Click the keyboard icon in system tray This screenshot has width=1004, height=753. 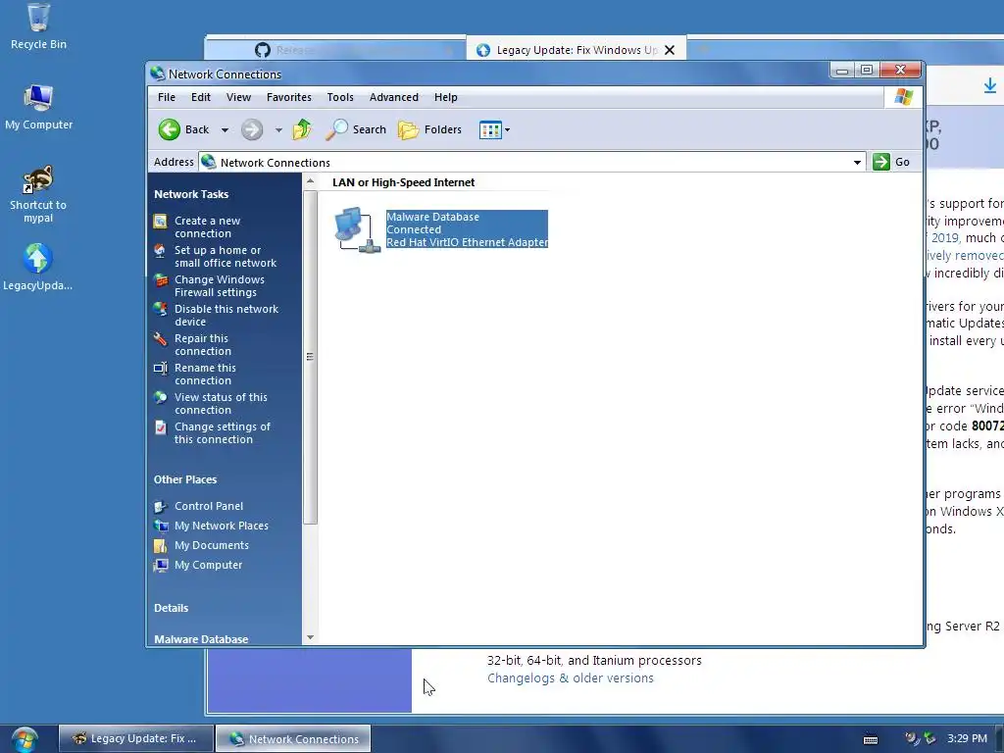coord(871,739)
